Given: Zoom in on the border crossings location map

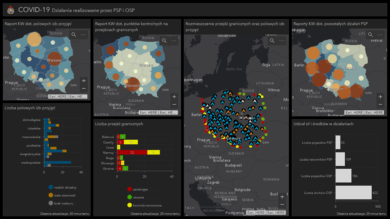Looking at the screenshot, I should click(282, 197).
